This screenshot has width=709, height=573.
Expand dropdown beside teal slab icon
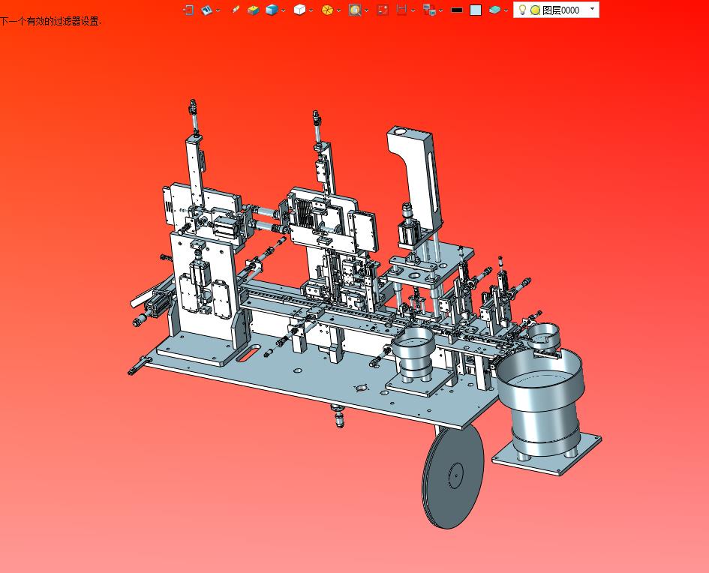click(506, 10)
